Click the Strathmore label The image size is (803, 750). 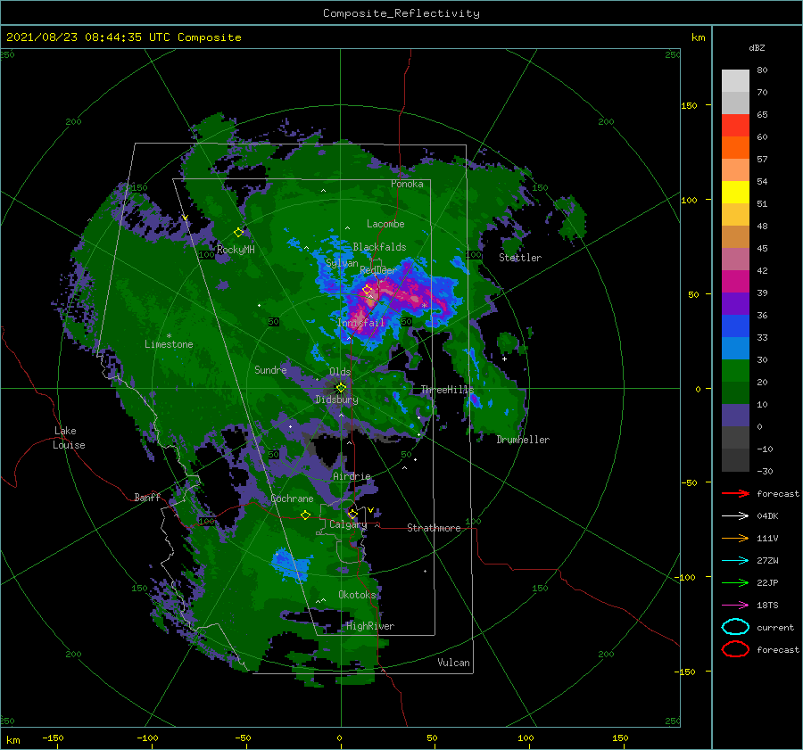434,528
